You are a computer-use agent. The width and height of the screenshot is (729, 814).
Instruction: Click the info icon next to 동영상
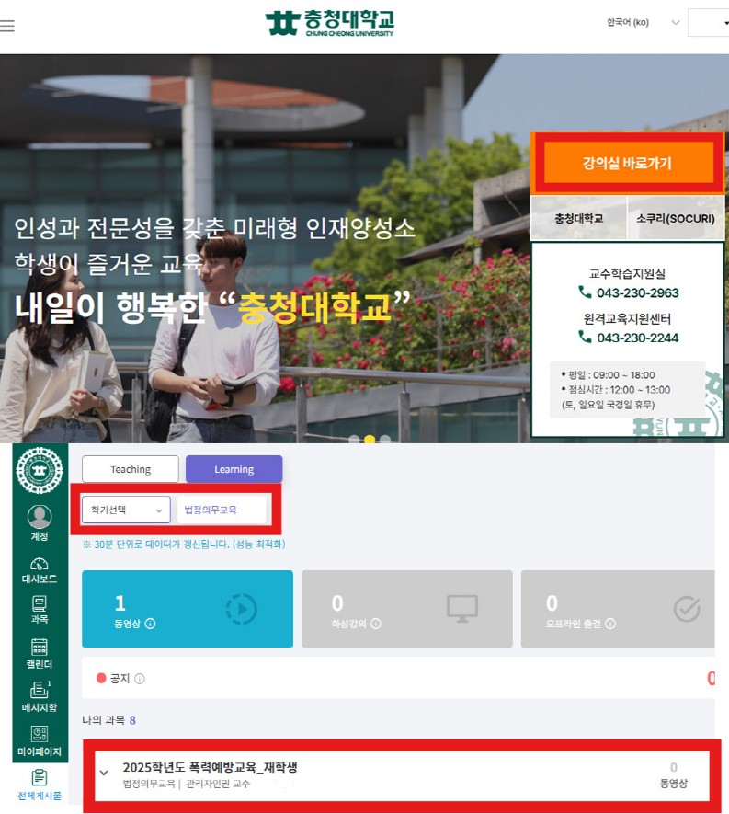coord(150,624)
